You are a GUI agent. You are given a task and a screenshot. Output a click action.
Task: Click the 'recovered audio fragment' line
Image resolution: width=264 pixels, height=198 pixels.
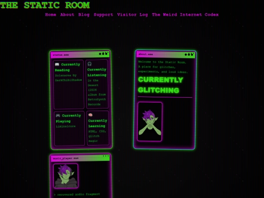77,194
